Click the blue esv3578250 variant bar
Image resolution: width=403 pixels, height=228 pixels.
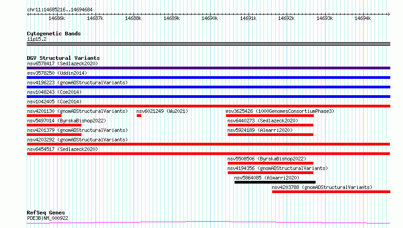208,78
